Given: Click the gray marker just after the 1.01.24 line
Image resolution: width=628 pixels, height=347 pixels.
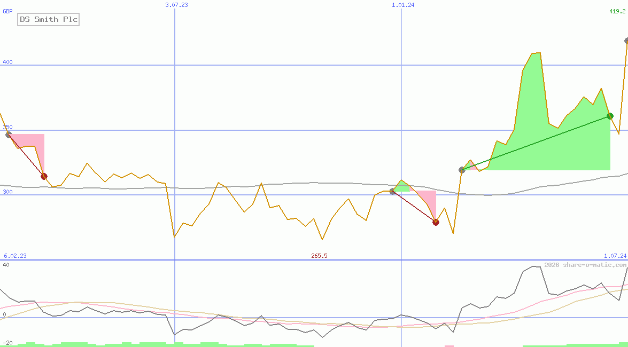Looking at the screenshot, I should [x=392, y=191].
